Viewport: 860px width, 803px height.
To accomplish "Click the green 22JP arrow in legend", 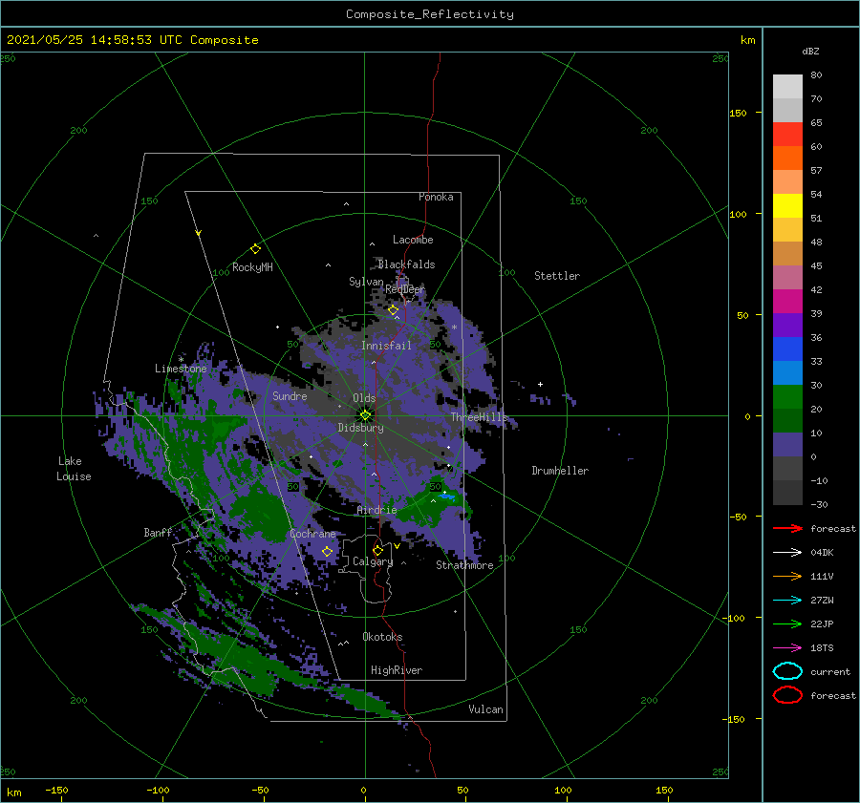I will pos(787,623).
